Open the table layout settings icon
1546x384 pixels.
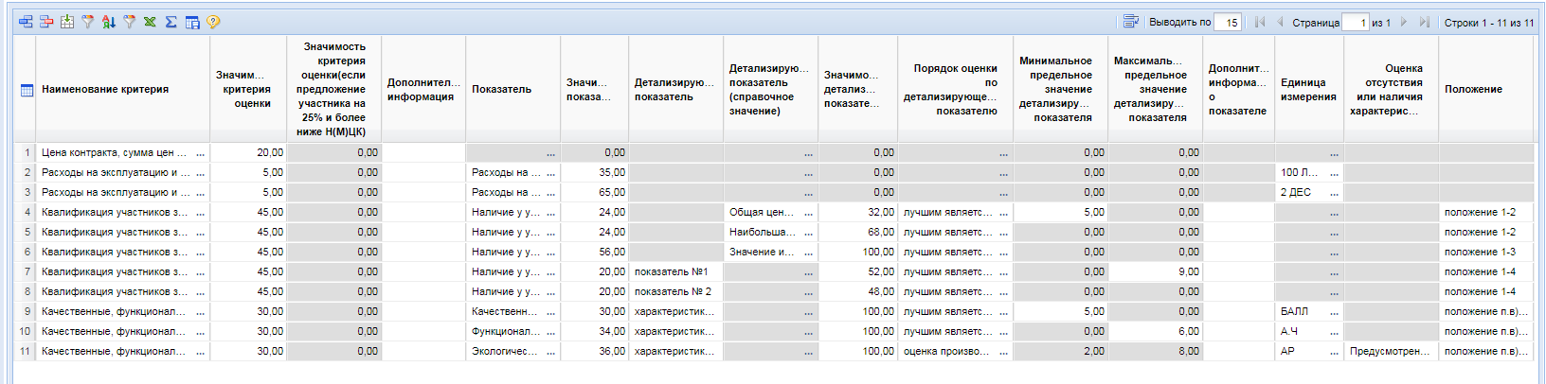pos(192,22)
